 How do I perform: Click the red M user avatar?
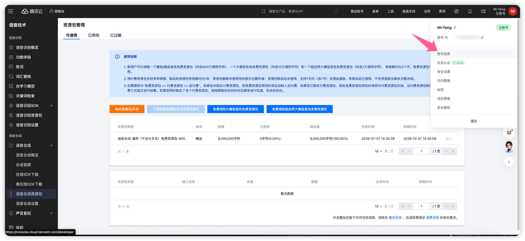pyautogui.click(x=513, y=11)
